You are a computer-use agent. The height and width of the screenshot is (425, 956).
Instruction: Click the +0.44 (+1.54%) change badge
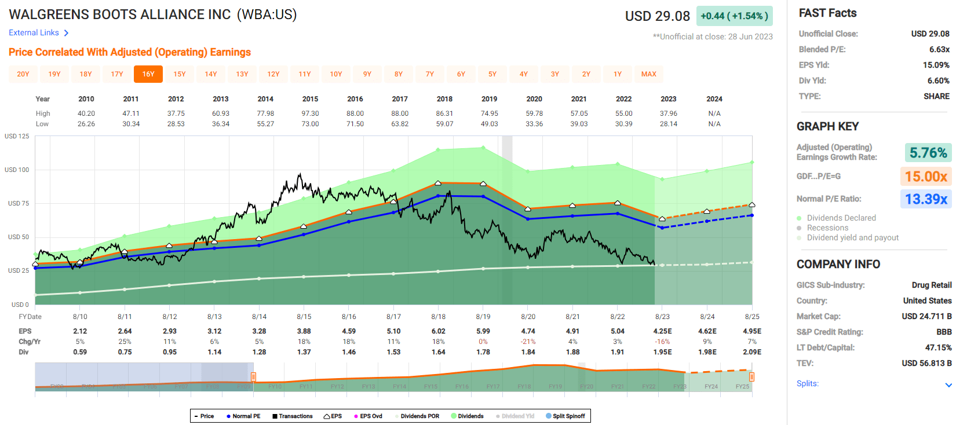734,16
